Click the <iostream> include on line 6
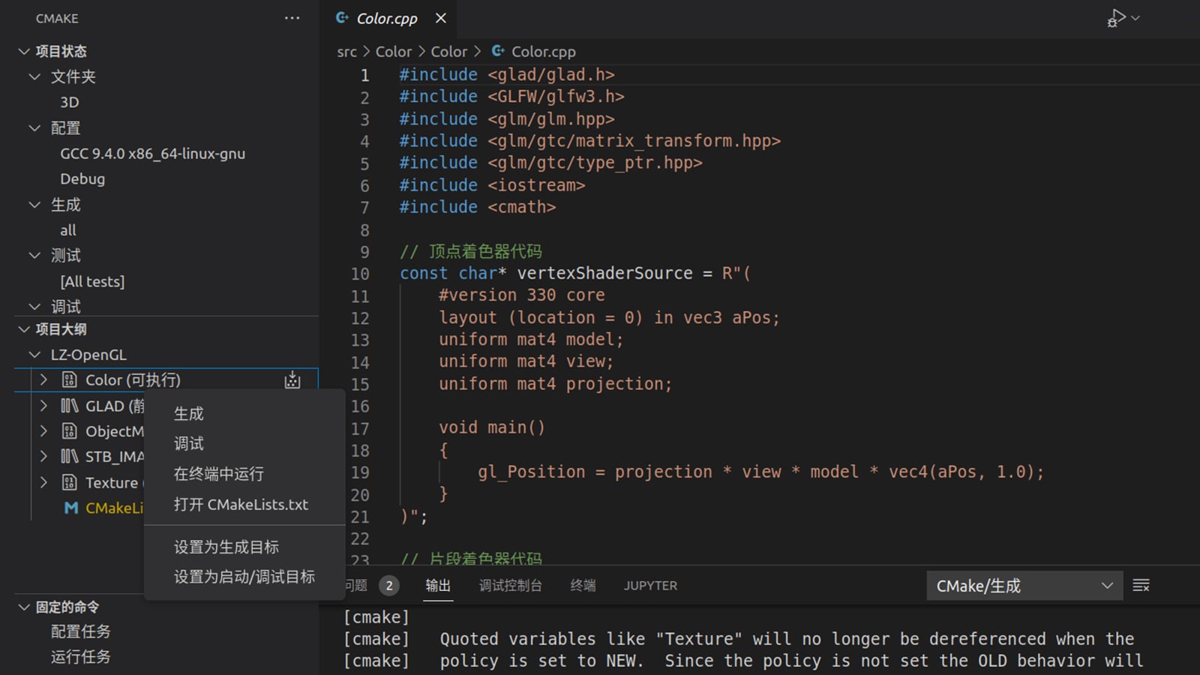This screenshot has height=675, width=1200. coord(536,185)
